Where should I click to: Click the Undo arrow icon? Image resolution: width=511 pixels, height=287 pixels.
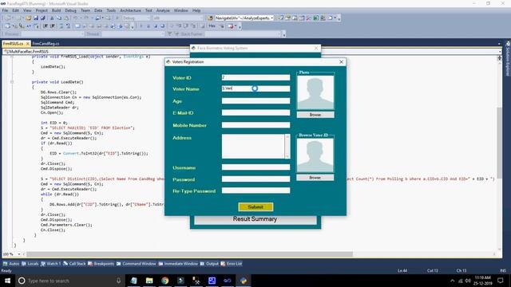76,18
